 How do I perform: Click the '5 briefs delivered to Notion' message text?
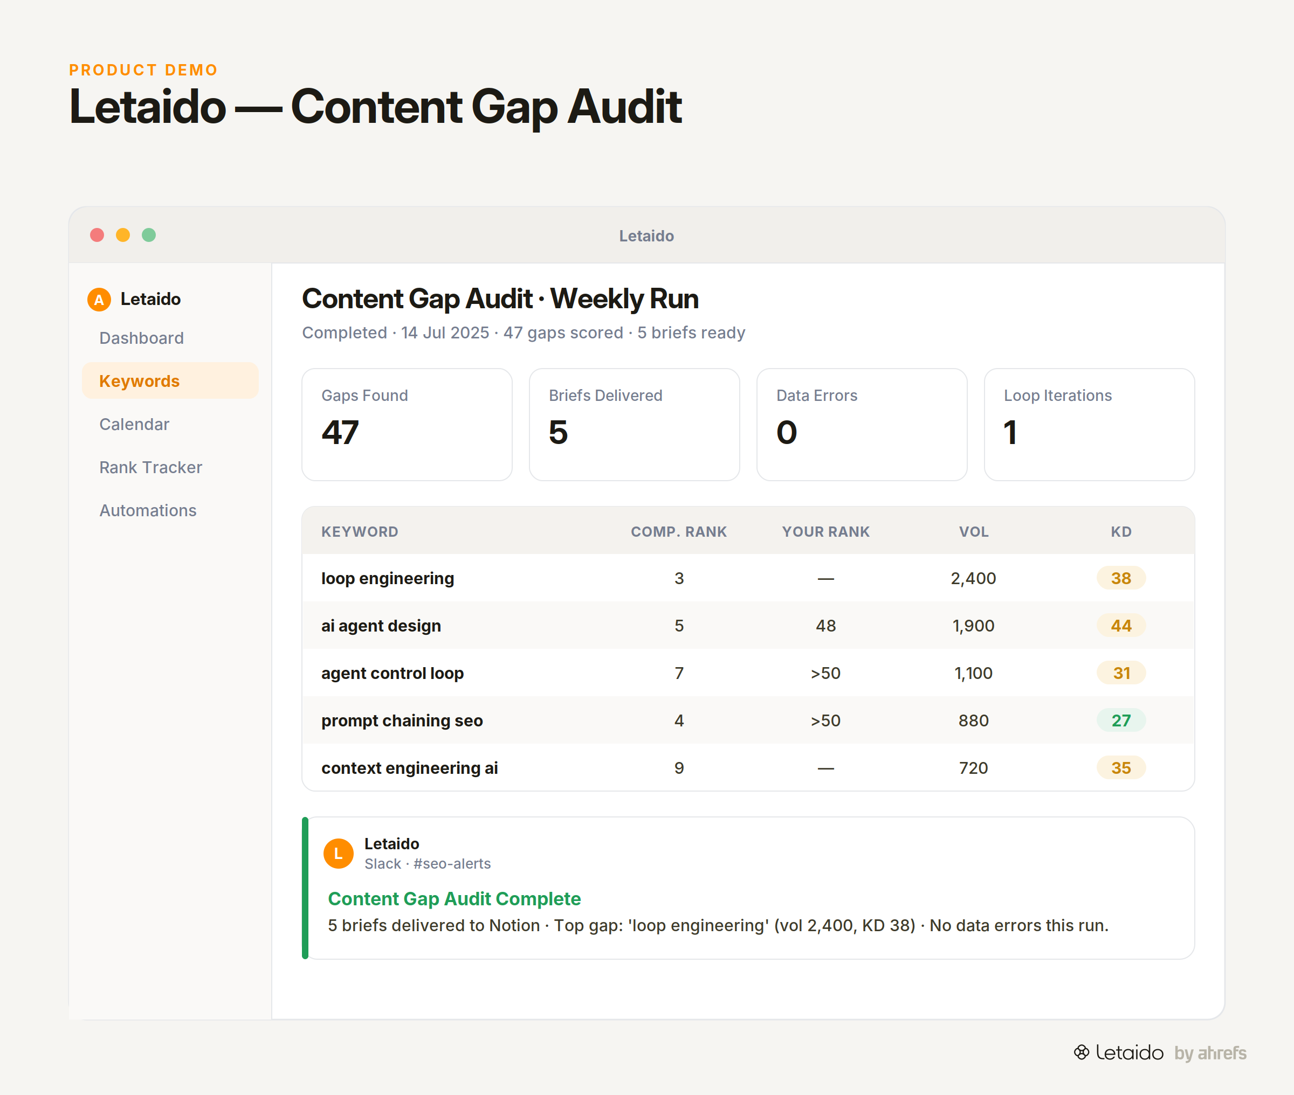(433, 925)
